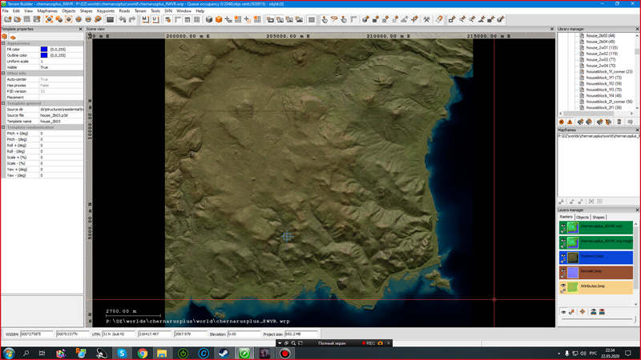The width and height of the screenshot is (641, 360).
Task: Click the gray cube toolbar icon
Action: 209,19
